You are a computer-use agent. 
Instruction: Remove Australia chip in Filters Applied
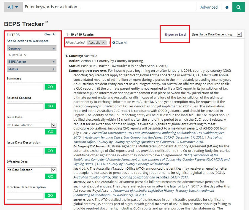click(103, 43)
